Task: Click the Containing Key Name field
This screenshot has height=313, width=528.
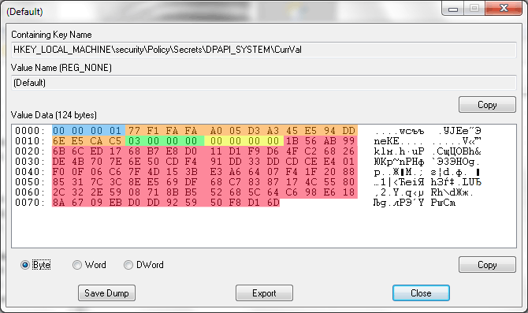Action: (x=264, y=50)
